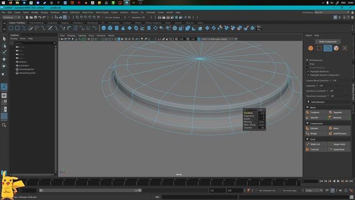Select pCylinder1 in the Outliner

pos(24,66)
